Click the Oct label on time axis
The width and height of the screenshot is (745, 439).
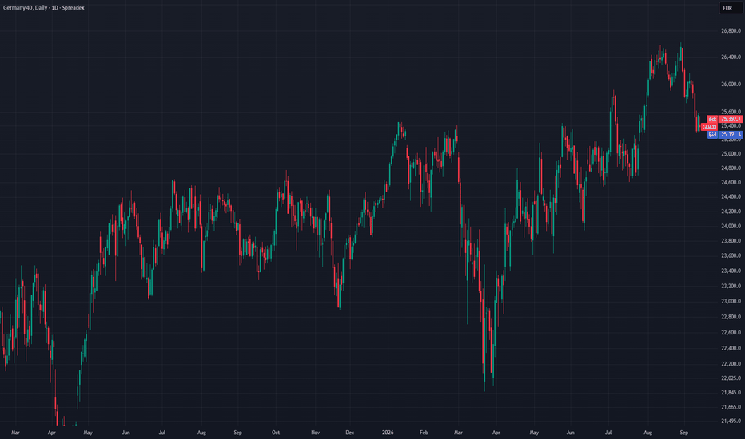pos(276,433)
